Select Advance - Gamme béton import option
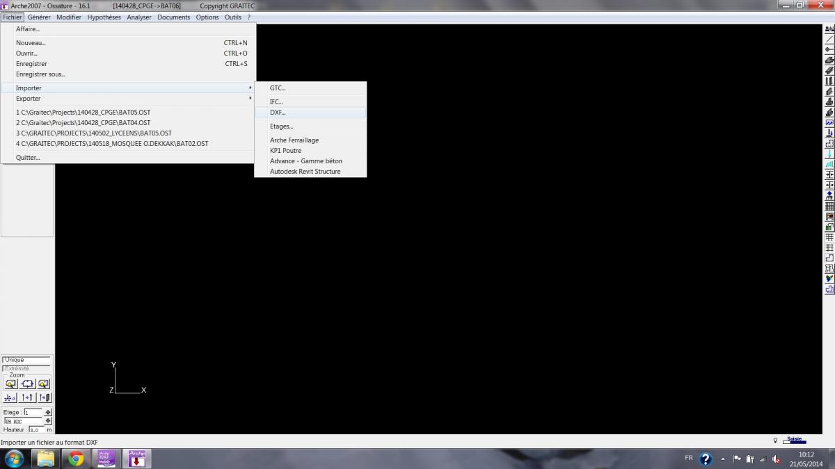The height and width of the screenshot is (469, 835). point(310,161)
